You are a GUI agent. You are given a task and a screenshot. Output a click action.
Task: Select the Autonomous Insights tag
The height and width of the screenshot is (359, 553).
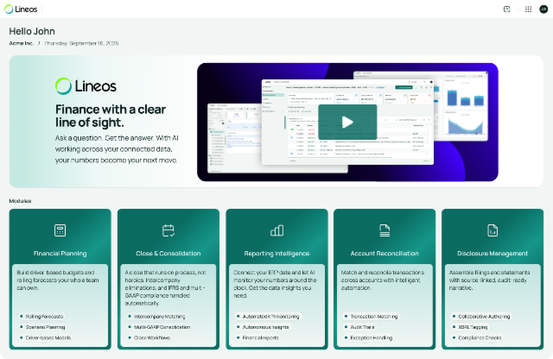(x=263, y=327)
